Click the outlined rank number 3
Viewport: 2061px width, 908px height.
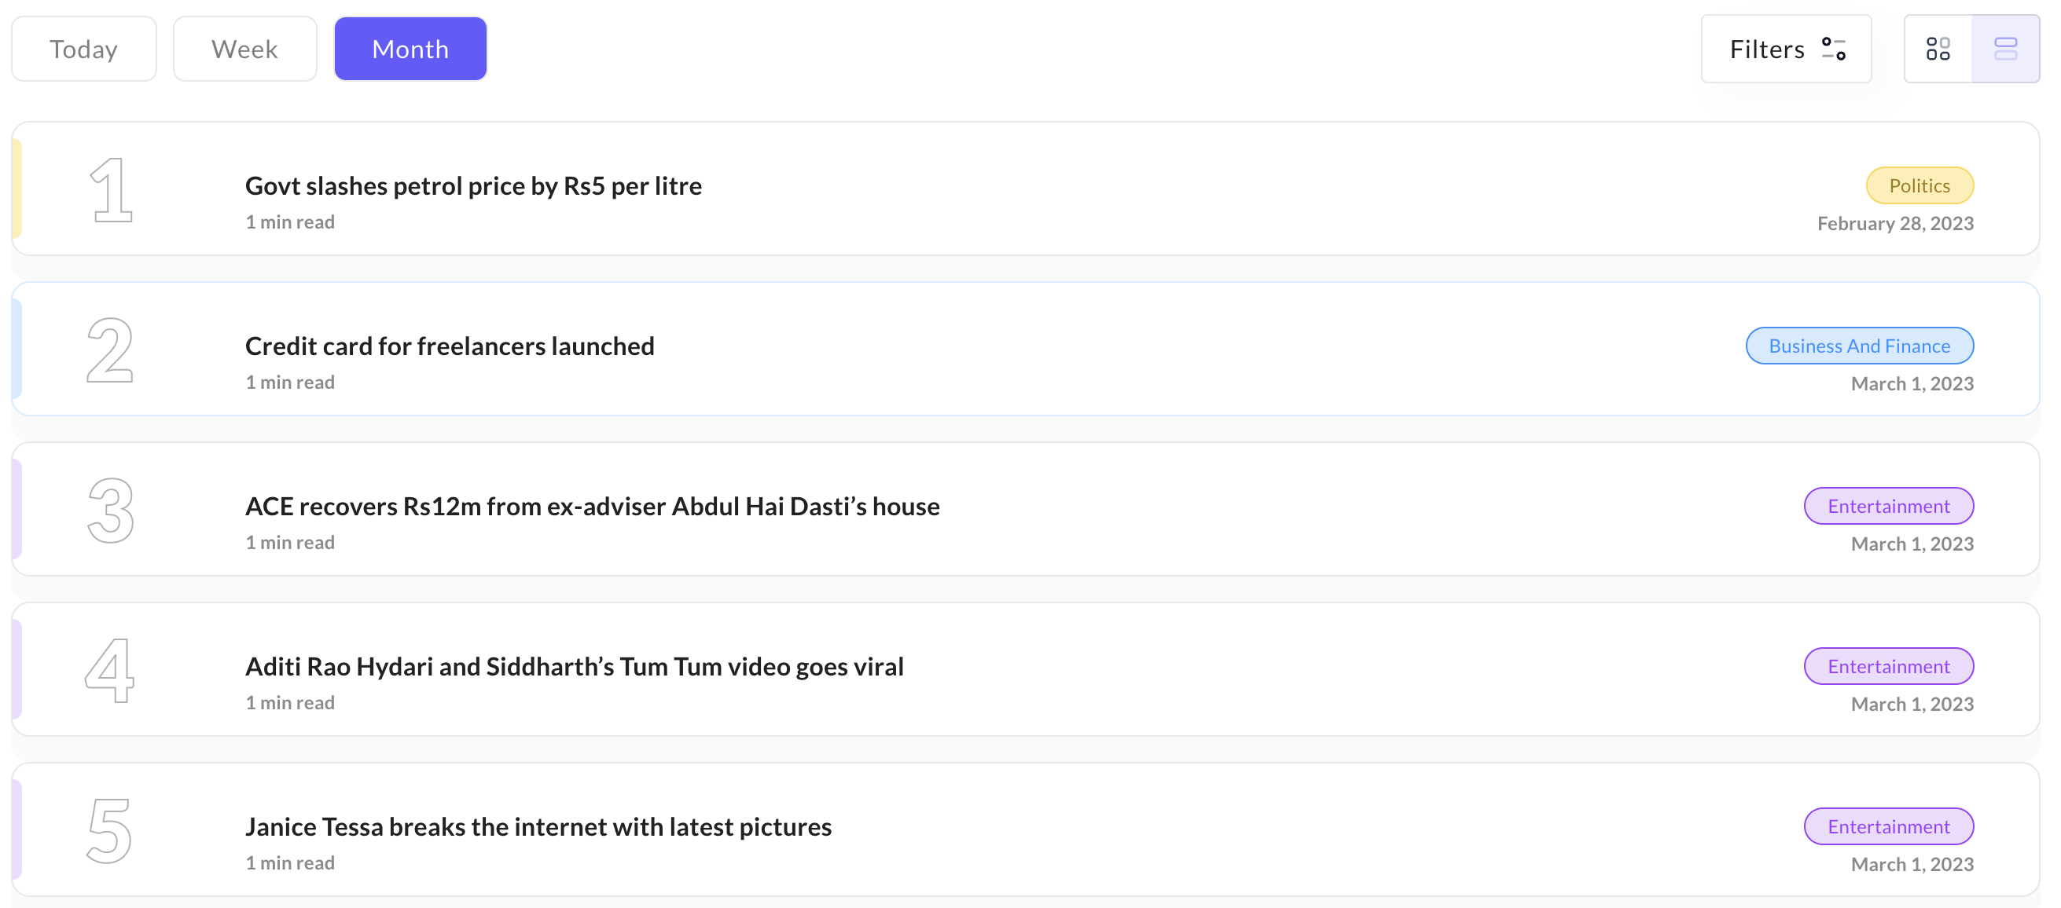pos(110,510)
